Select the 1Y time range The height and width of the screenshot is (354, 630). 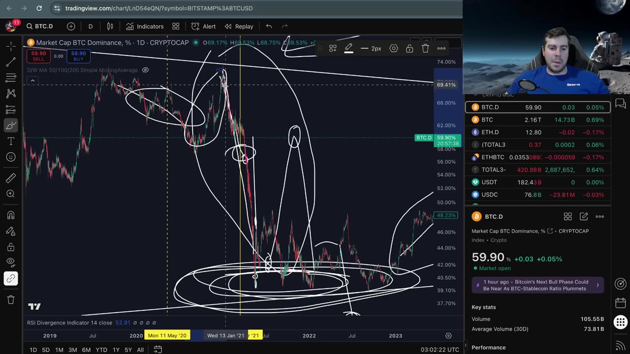[x=116, y=350]
